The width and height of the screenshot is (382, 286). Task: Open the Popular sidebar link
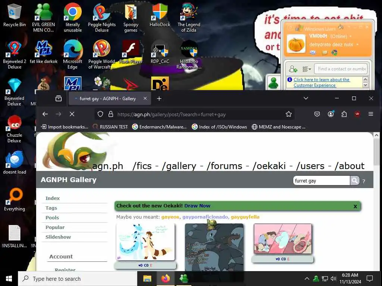tap(55, 228)
